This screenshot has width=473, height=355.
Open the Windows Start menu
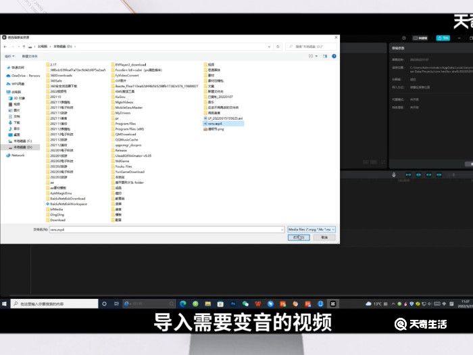coord(4,304)
